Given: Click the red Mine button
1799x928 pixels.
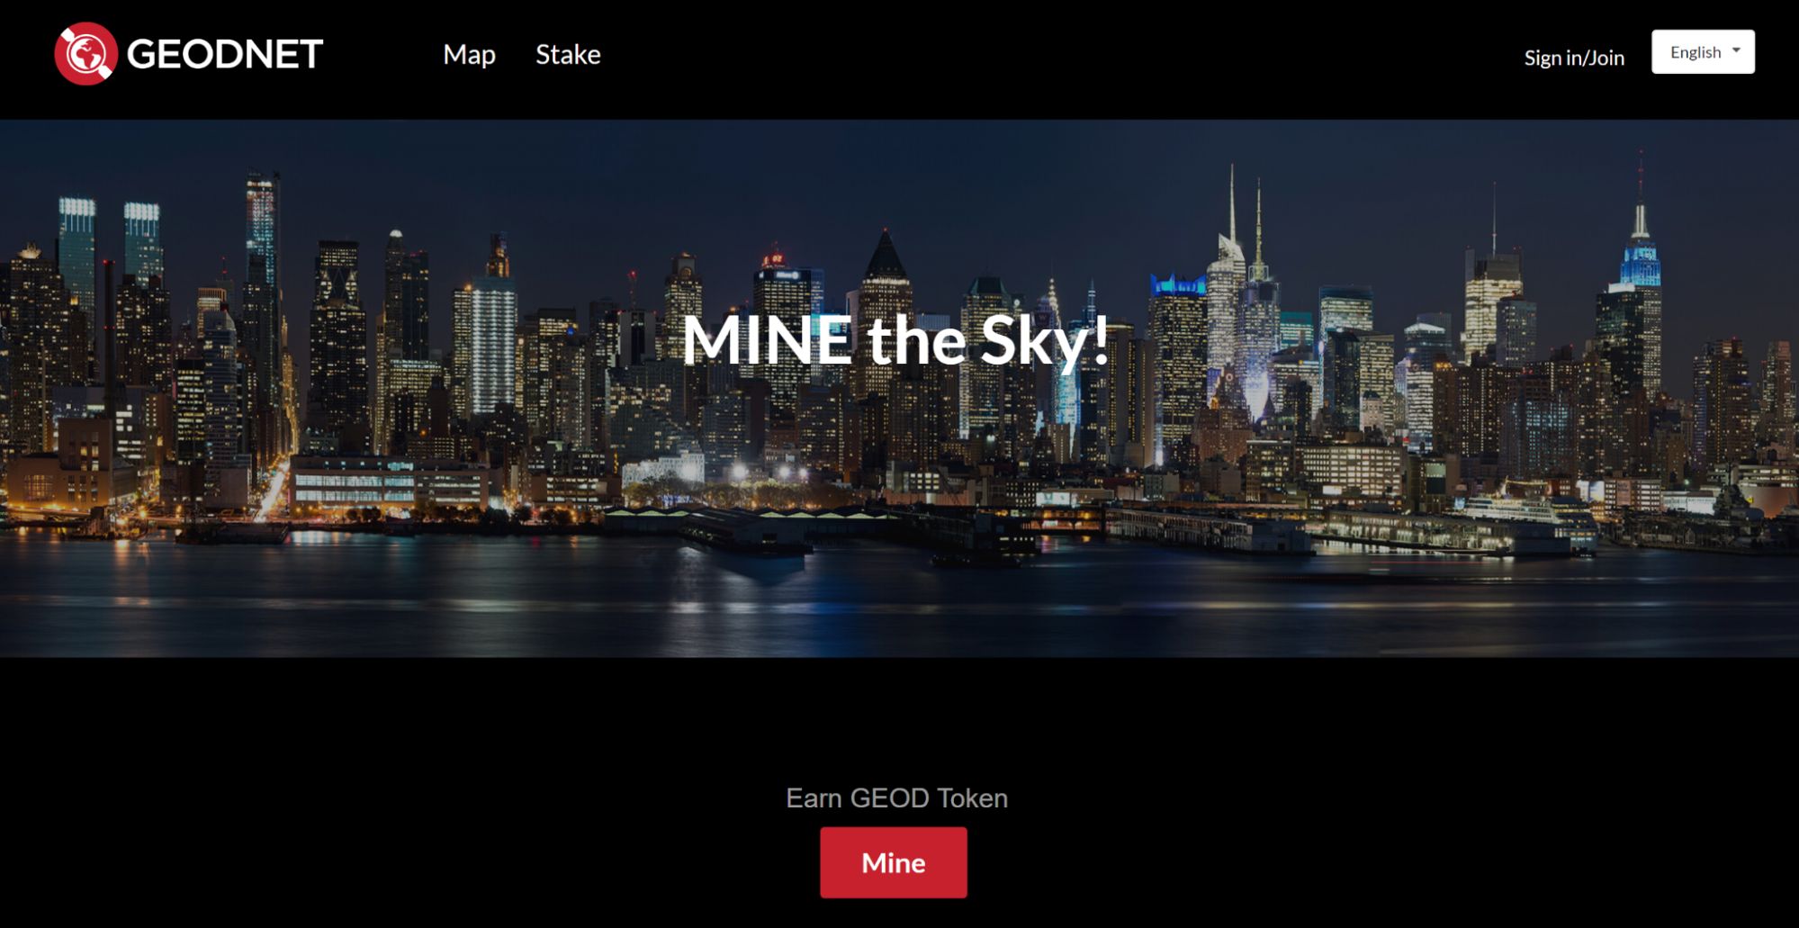Looking at the screenshot, I should tap(893, 862).
